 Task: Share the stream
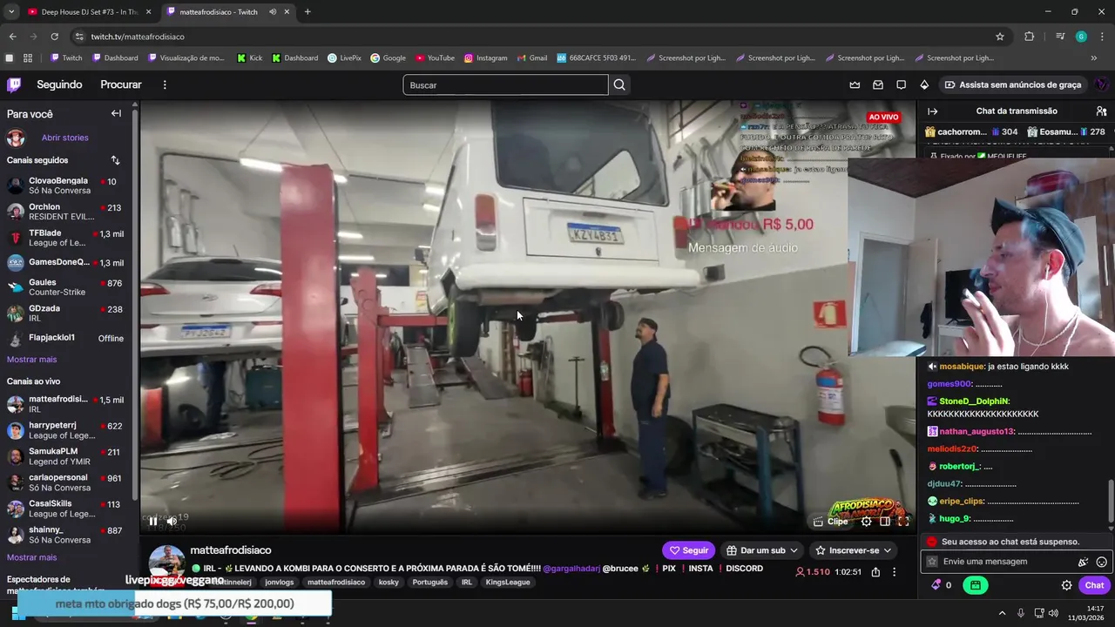875,572
